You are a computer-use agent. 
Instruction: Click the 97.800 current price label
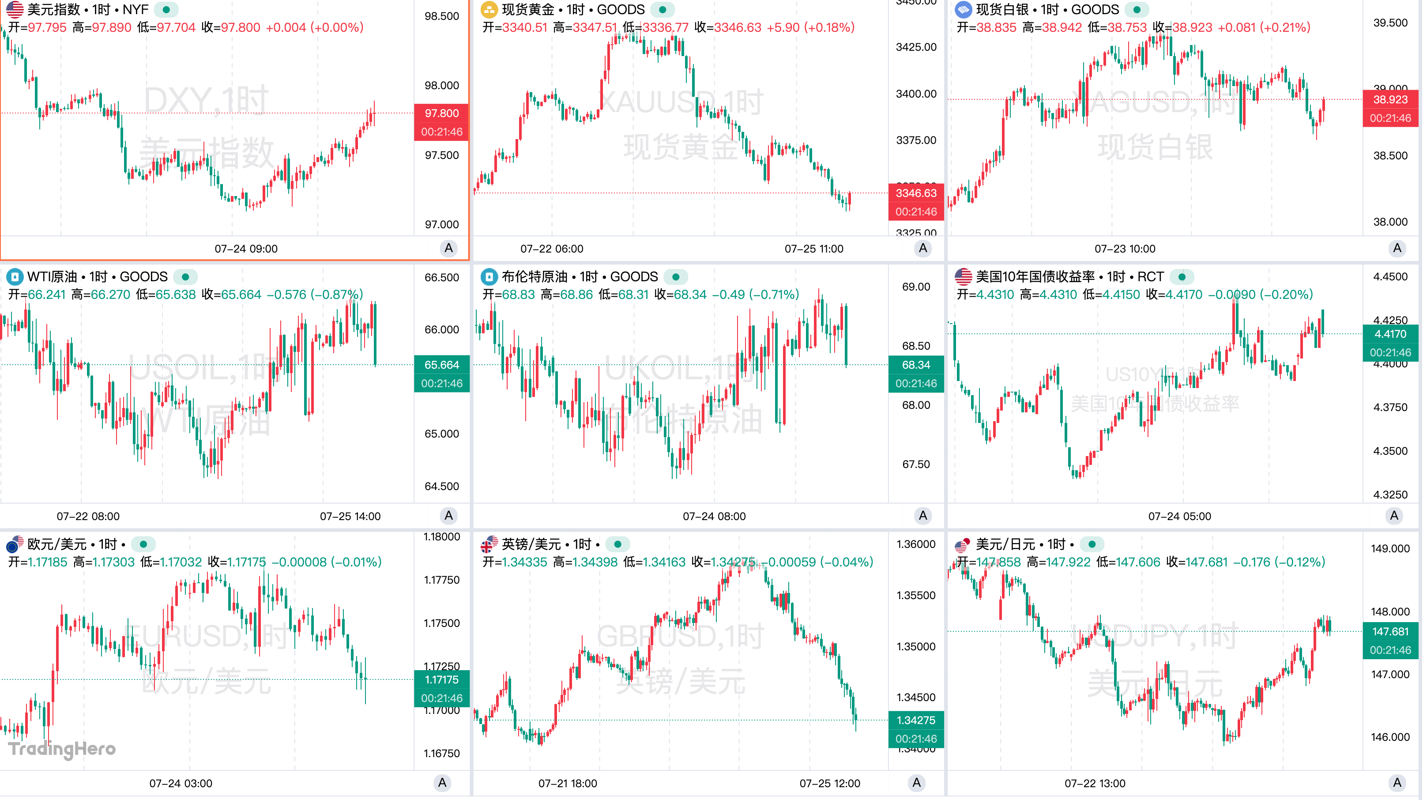[441, 113]
